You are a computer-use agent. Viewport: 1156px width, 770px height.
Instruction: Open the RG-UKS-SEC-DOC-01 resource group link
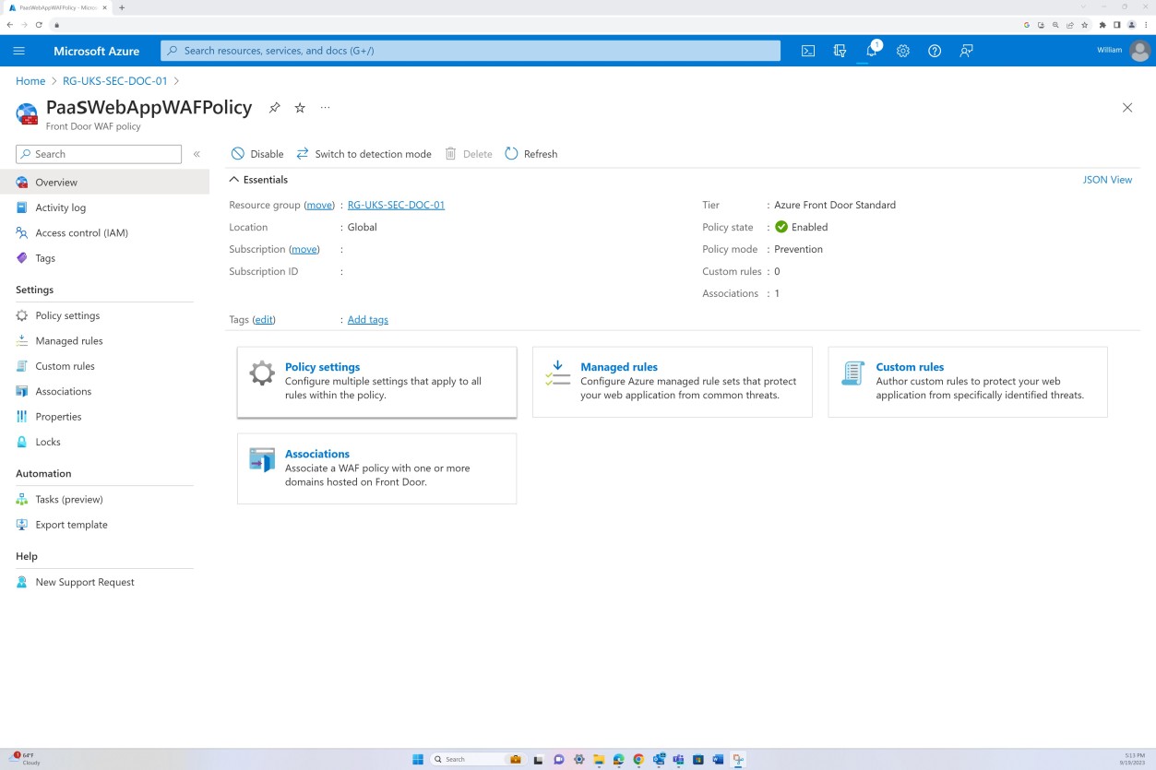[x=396, y=205]
